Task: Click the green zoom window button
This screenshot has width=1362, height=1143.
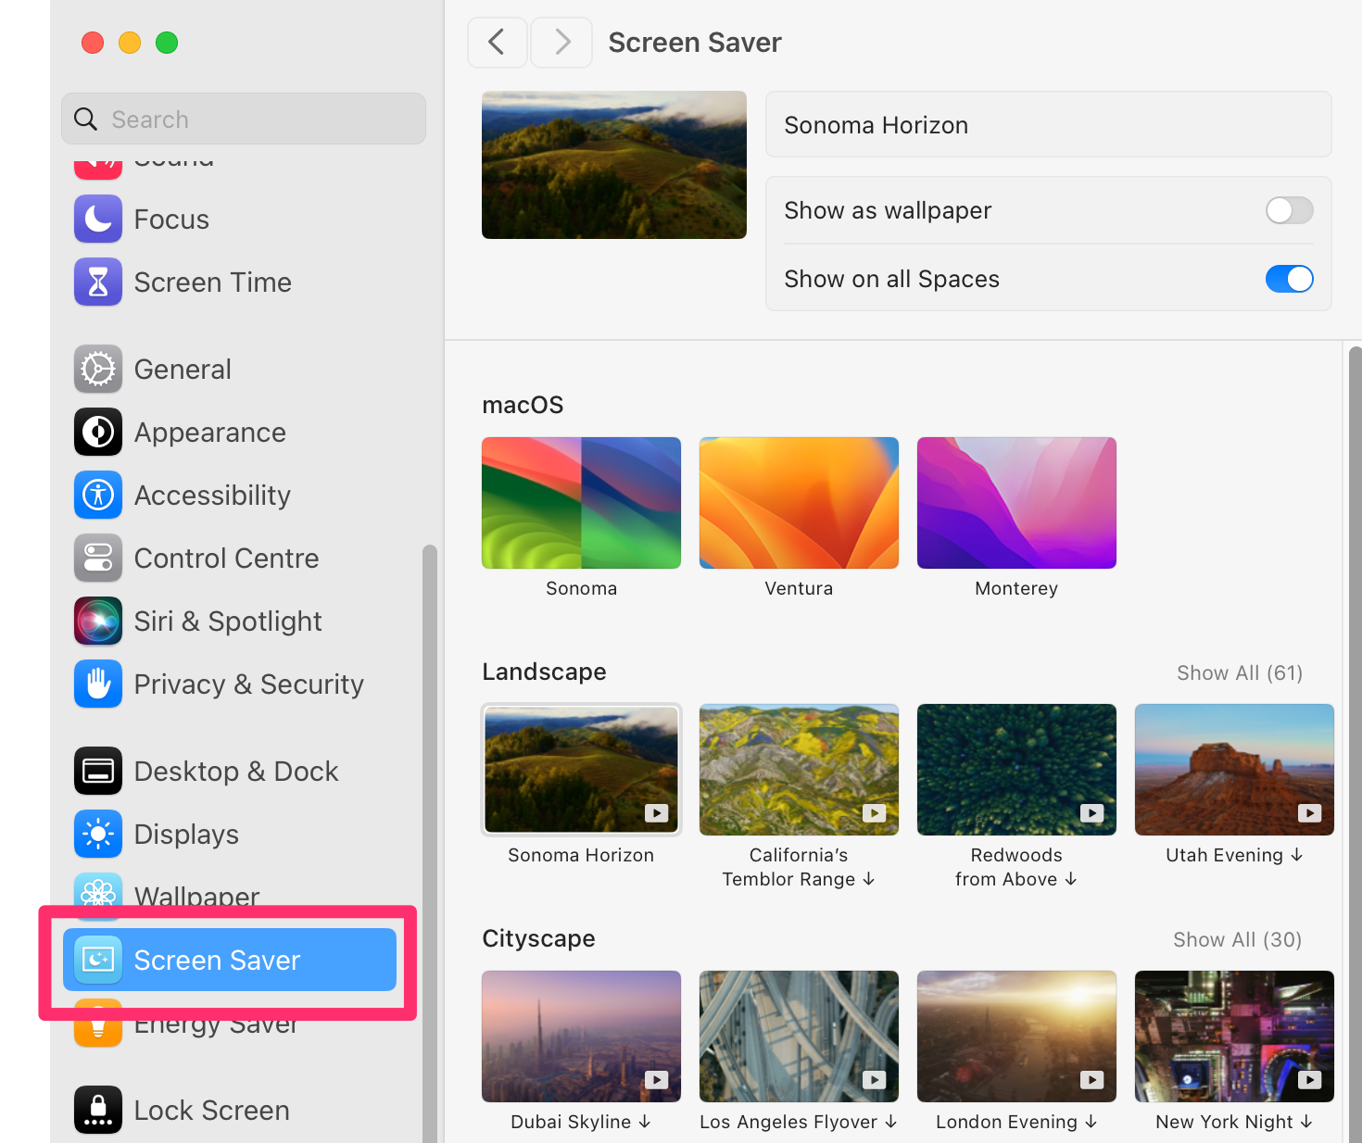Action: coord(167,43)
